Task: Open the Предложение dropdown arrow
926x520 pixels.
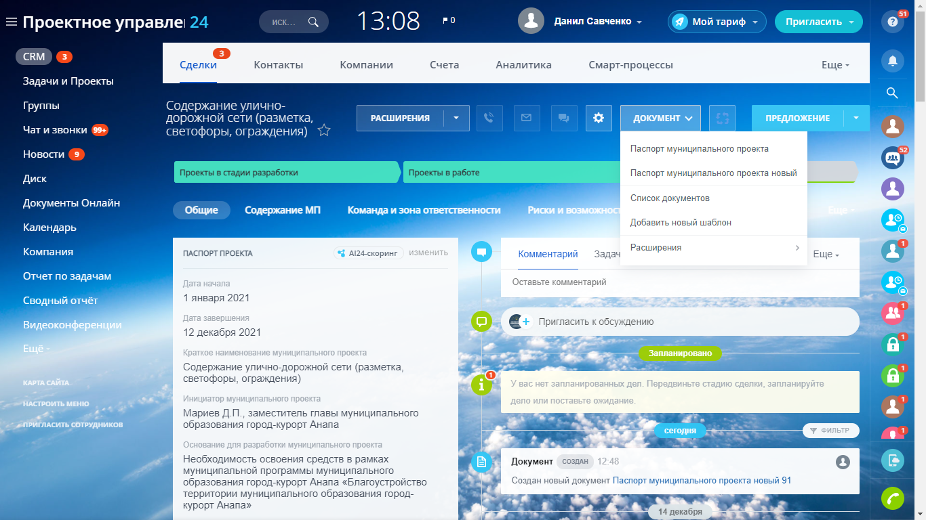Action: coord(856,118)
